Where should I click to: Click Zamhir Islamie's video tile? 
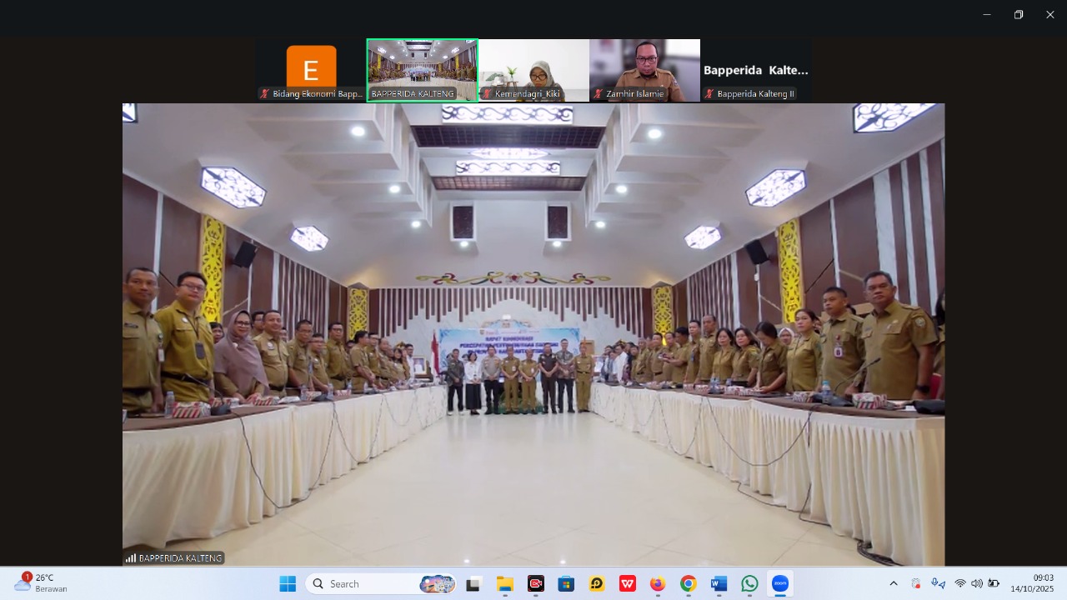click(644, 70)
